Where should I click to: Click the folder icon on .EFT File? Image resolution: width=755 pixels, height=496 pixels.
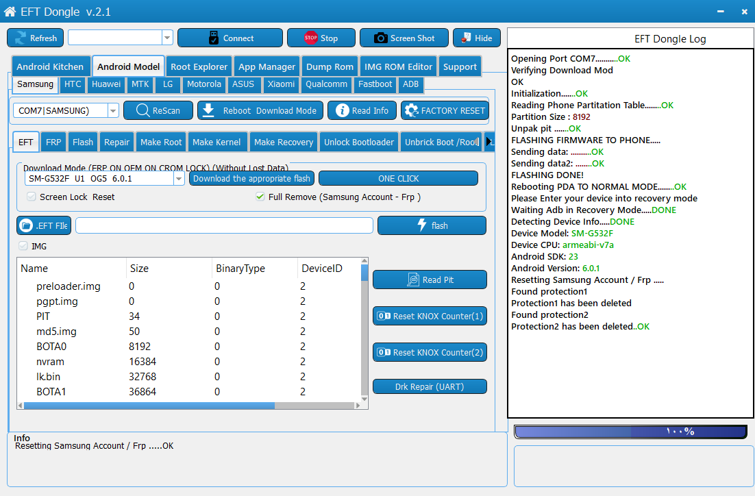coord(26,225)
